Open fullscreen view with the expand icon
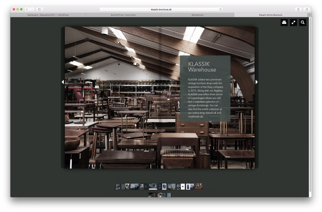The height and width of the screenshot is (212, 322). [293, 23]
